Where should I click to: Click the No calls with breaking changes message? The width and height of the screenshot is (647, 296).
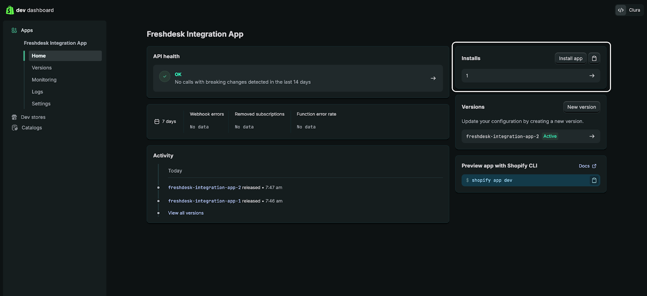pyautogui.click(x=243, y=82)
